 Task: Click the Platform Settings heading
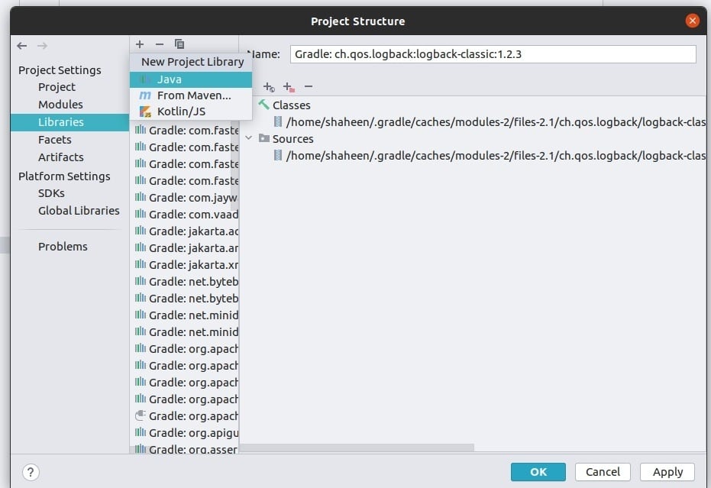pyautogui.click(x=64, y=176)
